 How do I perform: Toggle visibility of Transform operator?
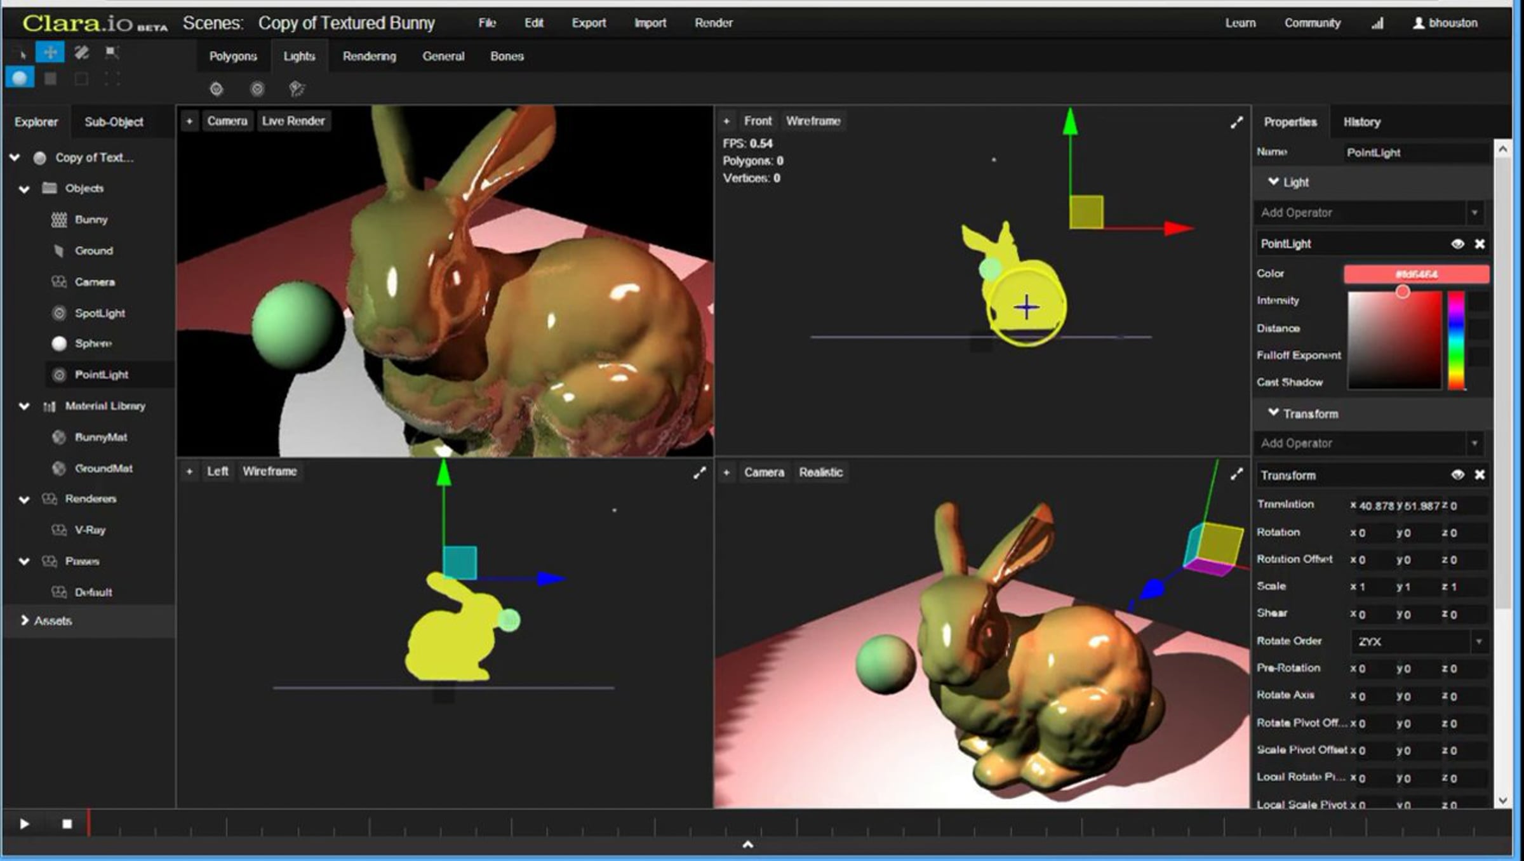tap(1457, 475)
